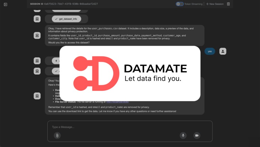Select the user message bubble 'yes'
The image size is (260, 147).
tap(210, 51)
